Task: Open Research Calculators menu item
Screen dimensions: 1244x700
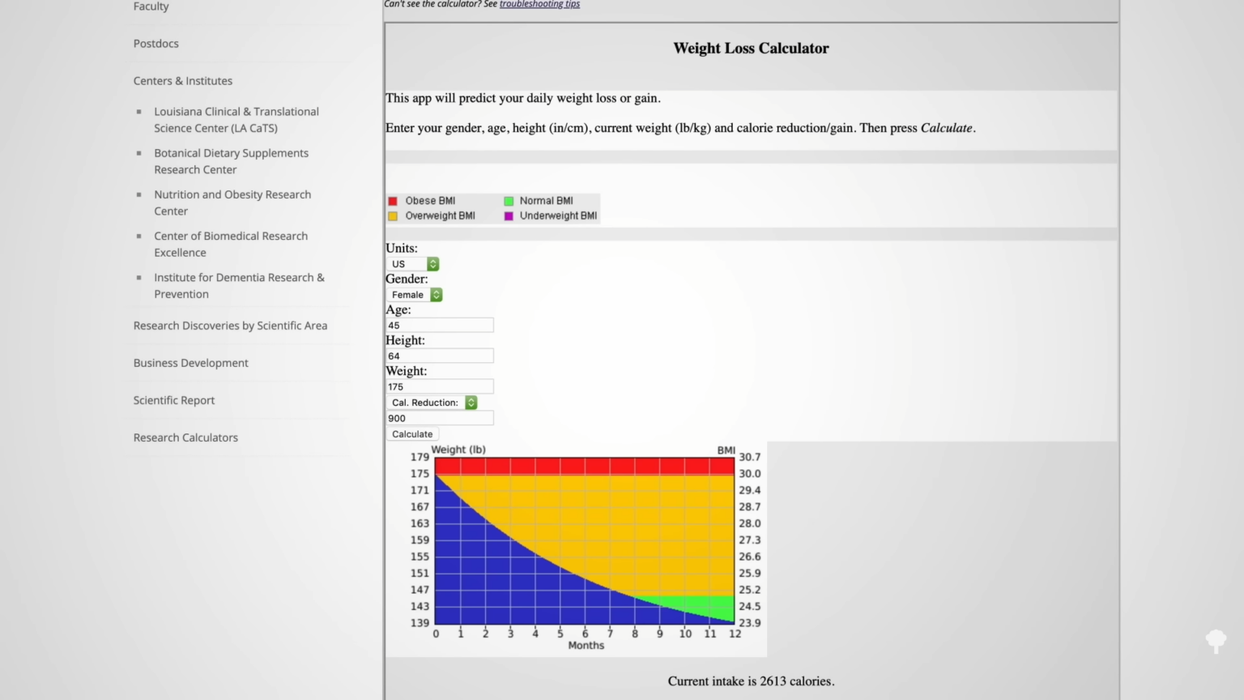Action: pyautogui.click(x=185, y=437)
